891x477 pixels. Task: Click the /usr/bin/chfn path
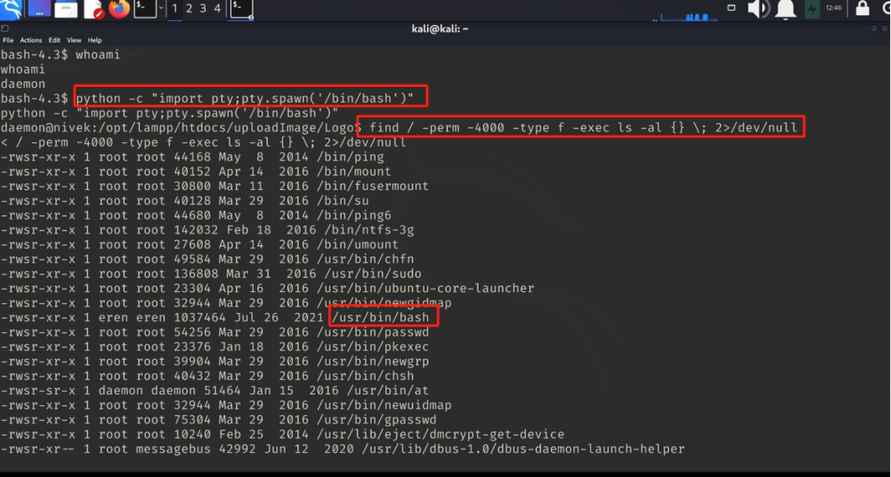(x=365, y=259)
